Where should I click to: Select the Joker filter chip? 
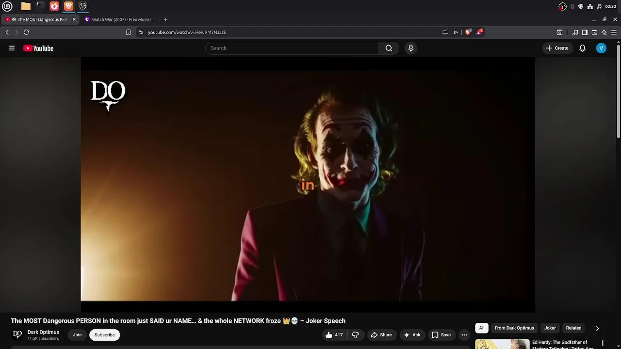point(550,328)
